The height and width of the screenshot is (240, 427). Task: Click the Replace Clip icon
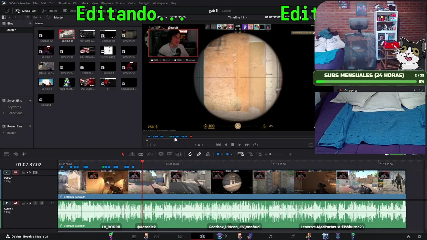point(179,154)
